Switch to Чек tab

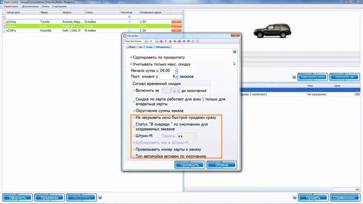(141, 47)
